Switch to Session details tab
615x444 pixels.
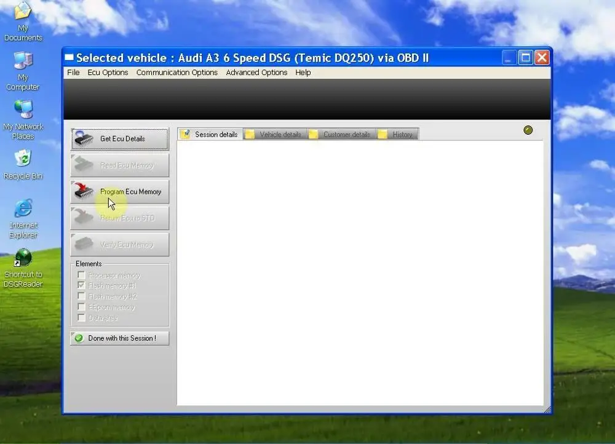[210, 134]
